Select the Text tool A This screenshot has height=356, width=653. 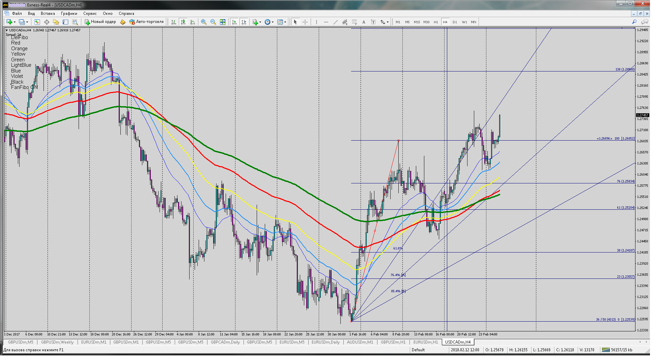[364, 22]
